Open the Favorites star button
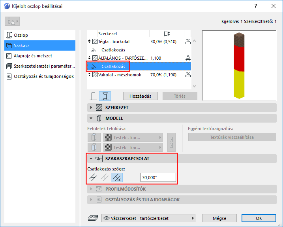 (12, 21)
